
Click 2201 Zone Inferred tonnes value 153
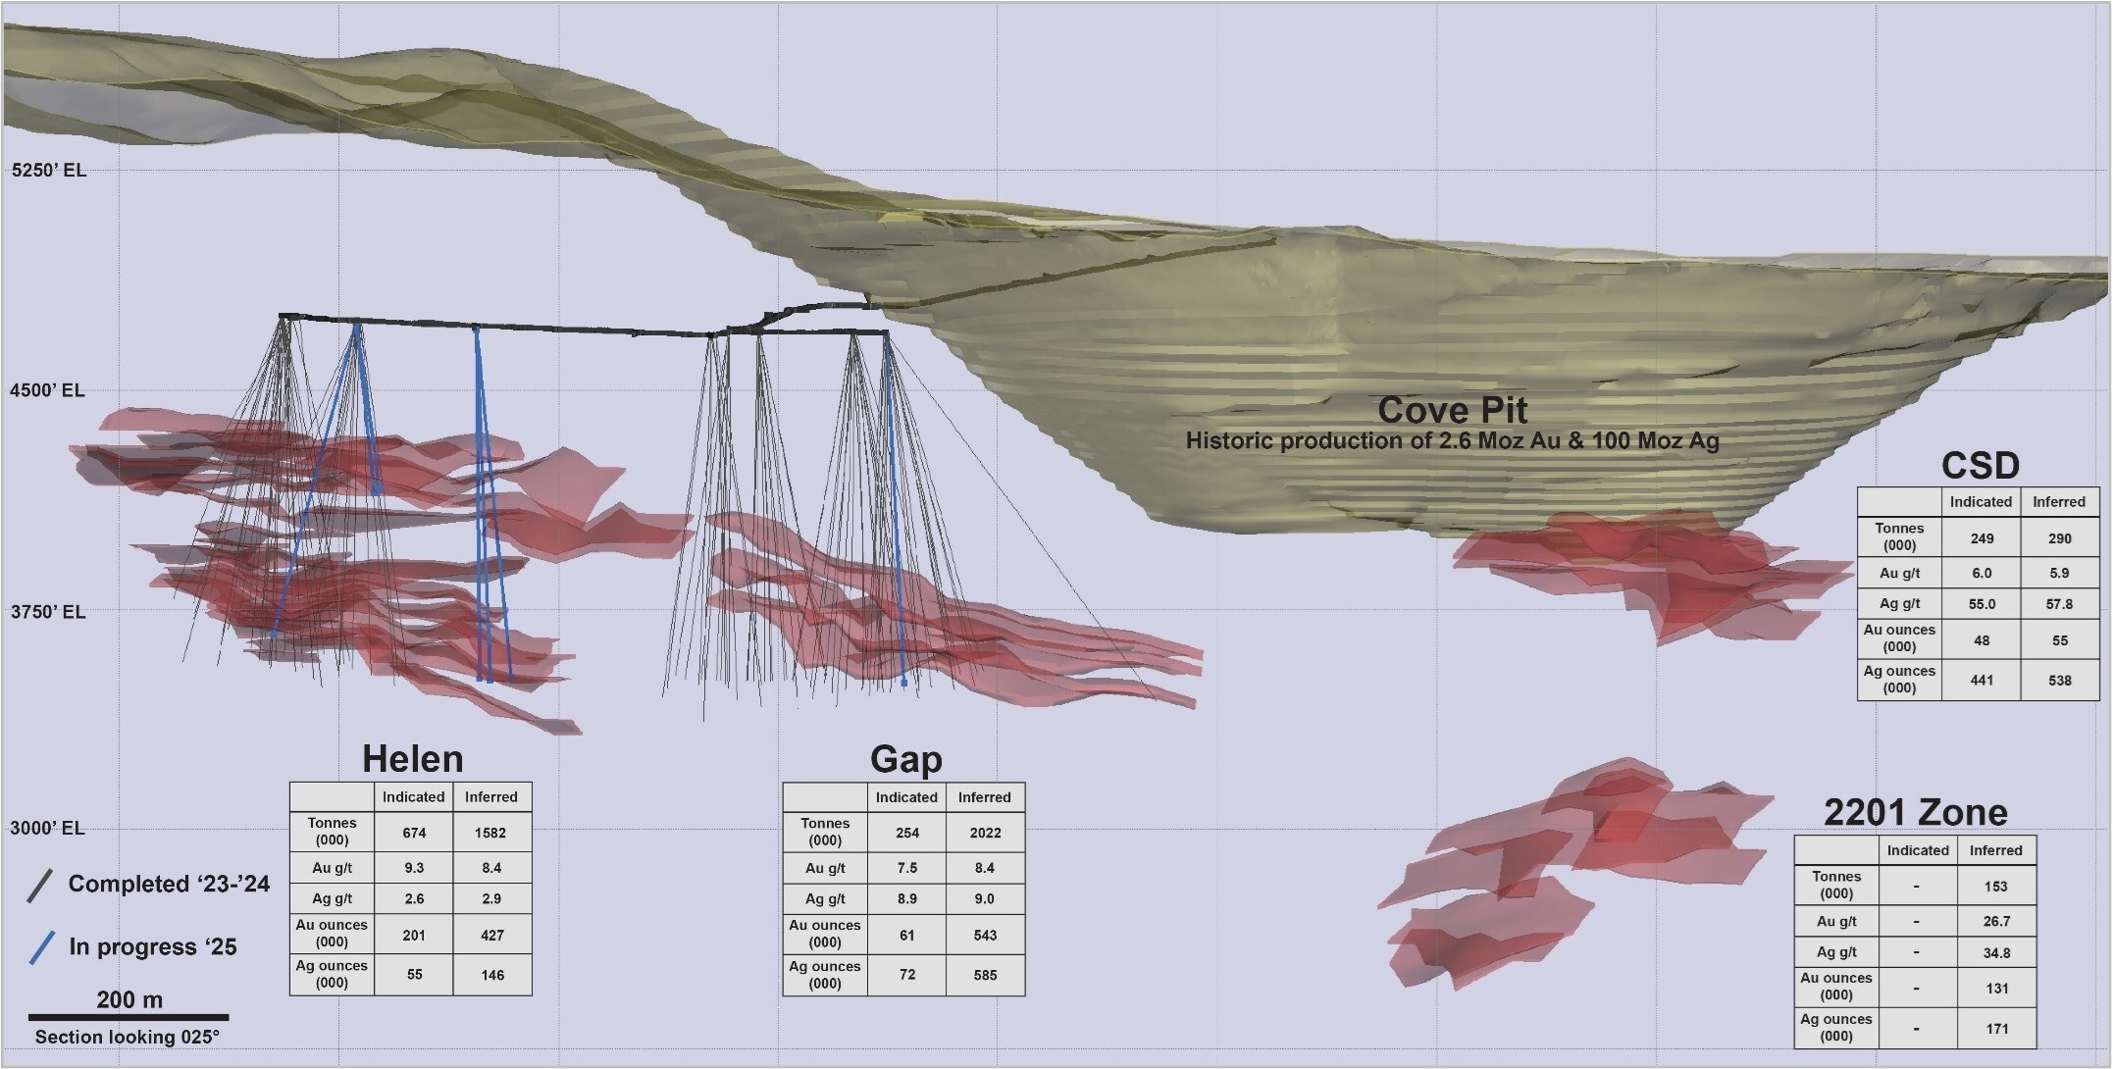pos(1996,886)
